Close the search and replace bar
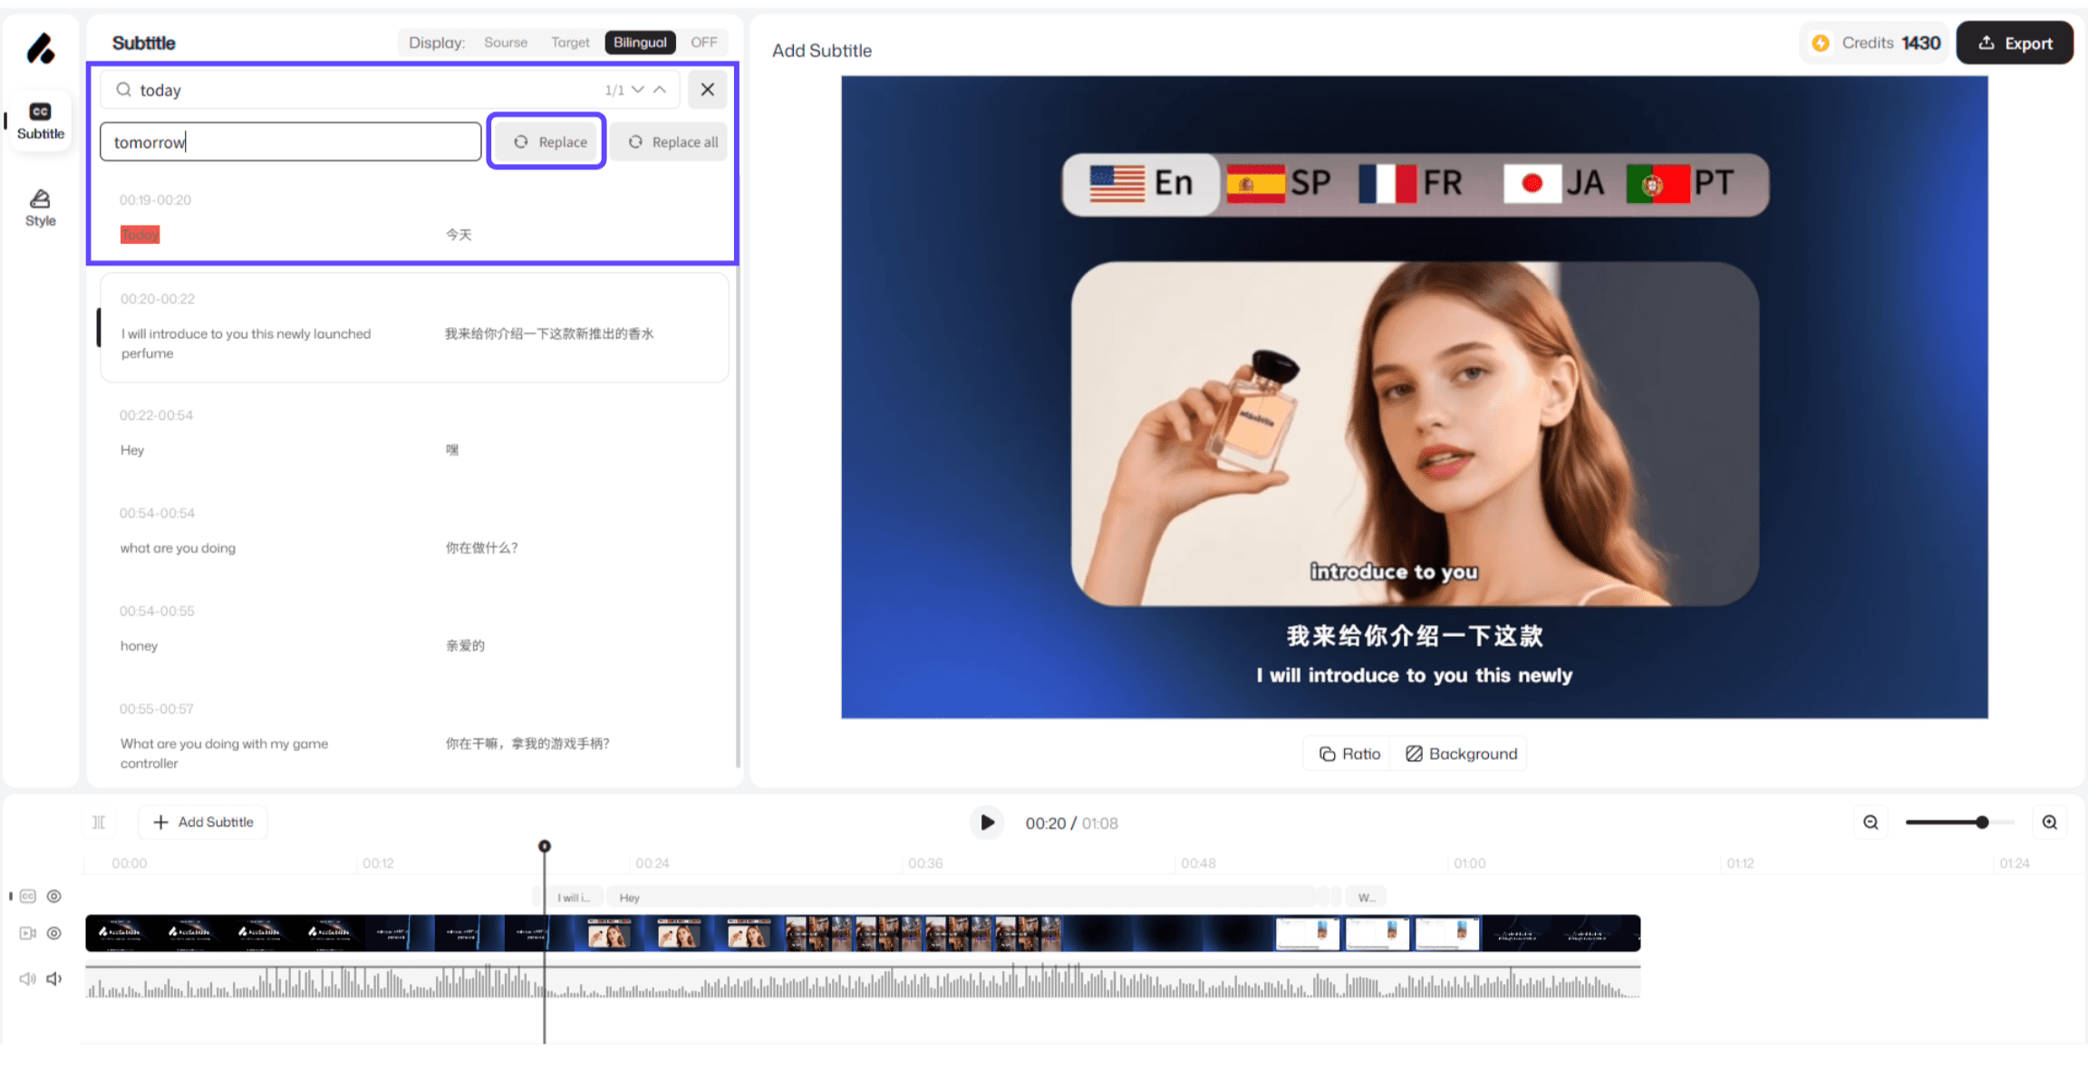 pos(707,90)
